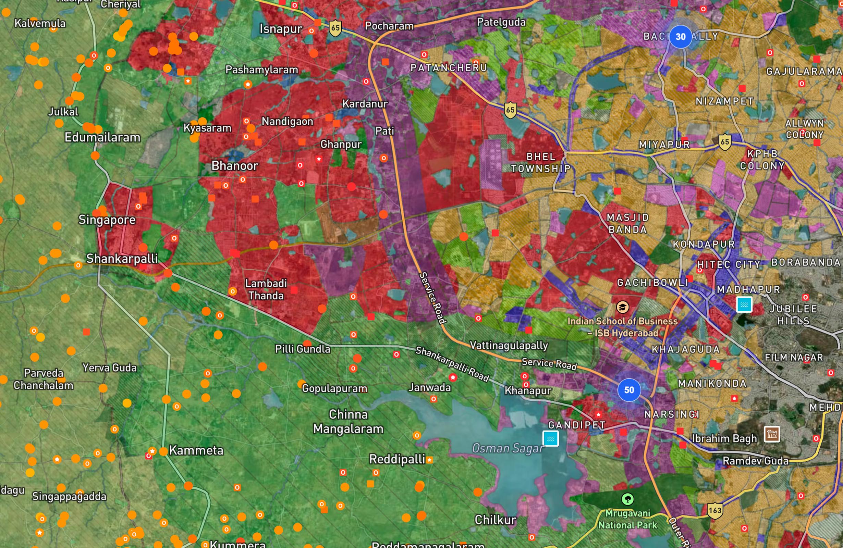The image size is (843, 548).
Task: Select the Indian School of Business graduation-cap icon
Action: [622, 307]
